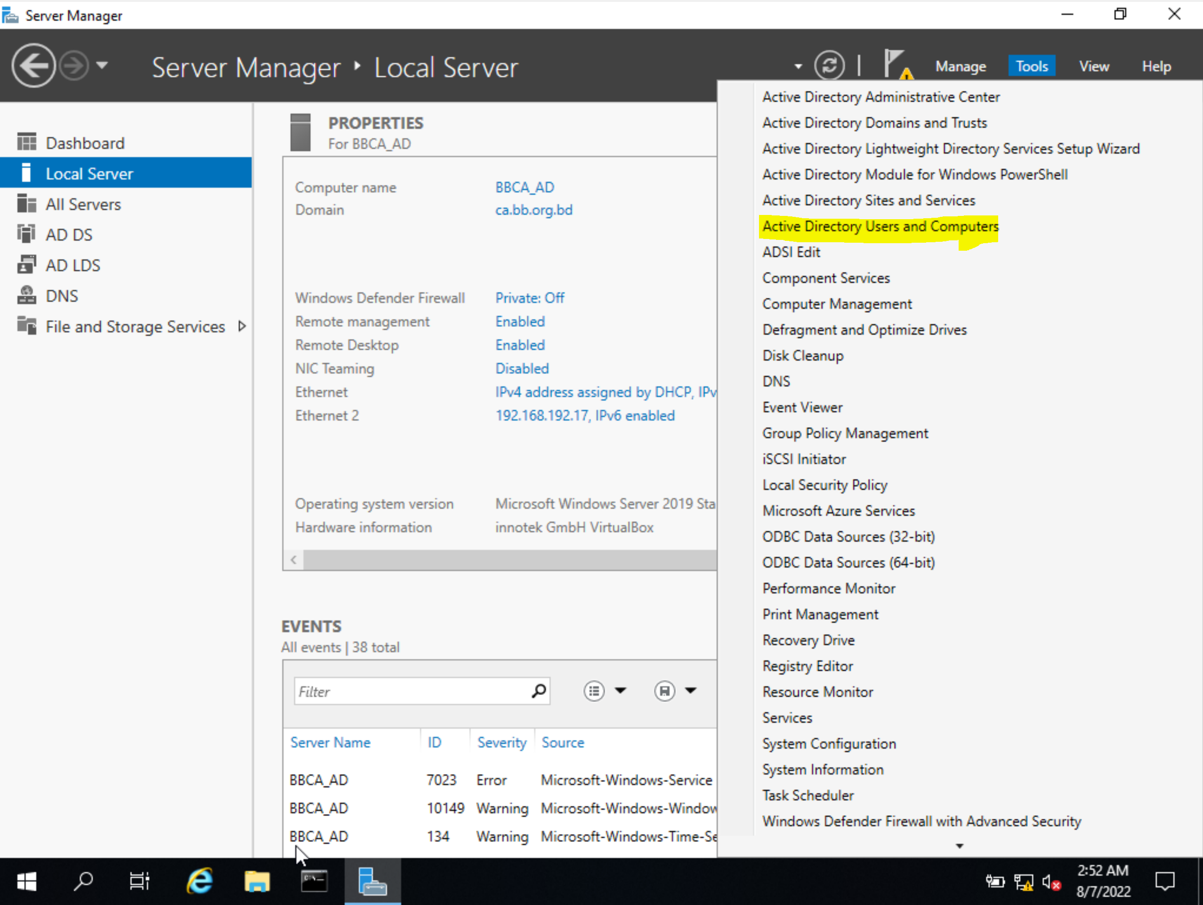1203x905 pixels.
Task: Select event row with ID 7023
Action: pos(501,780)
